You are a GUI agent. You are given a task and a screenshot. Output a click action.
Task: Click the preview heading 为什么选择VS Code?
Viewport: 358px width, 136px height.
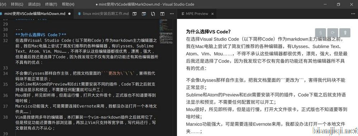pyautogui.click(x=208, y=32)
